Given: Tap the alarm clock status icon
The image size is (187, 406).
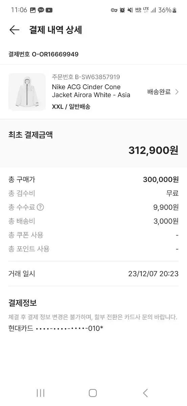Looking at the screenshot, I should click(x=122, y=10).
